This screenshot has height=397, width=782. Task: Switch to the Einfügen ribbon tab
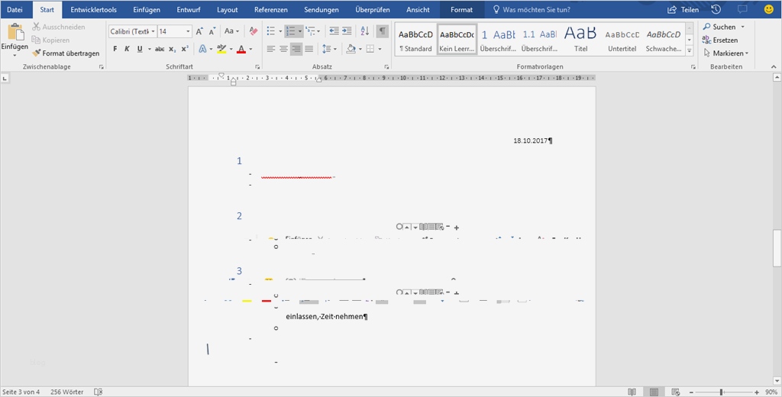pos(147,9)
